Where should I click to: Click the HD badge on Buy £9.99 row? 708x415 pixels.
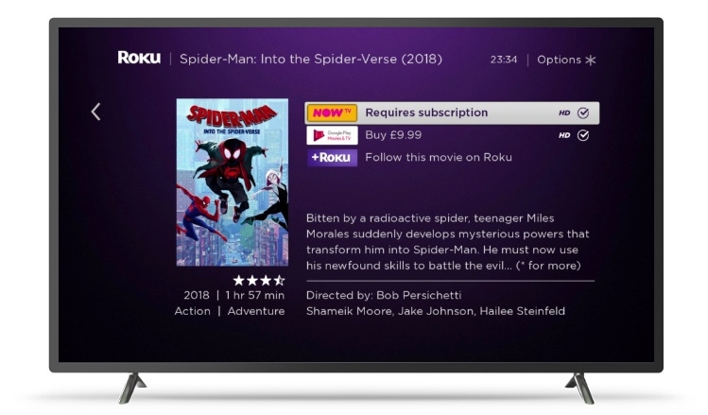pyautogui.click(x=564, y=135)
